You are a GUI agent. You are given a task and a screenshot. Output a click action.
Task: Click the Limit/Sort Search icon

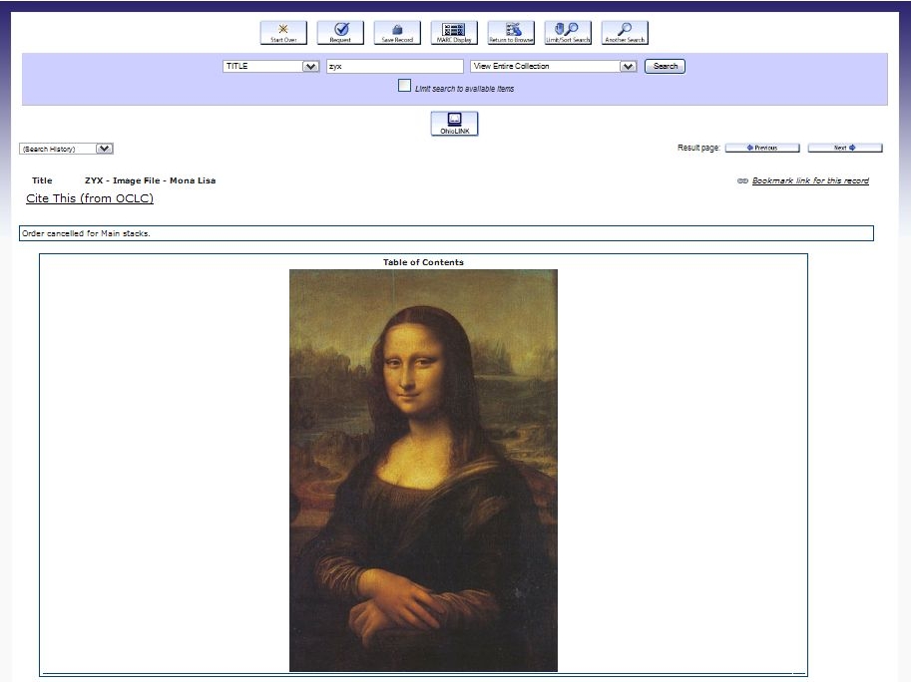click(x=568, y=33)
